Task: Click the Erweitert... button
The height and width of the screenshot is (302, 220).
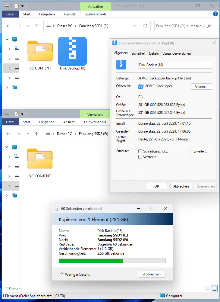Action: tap(201, 151)
